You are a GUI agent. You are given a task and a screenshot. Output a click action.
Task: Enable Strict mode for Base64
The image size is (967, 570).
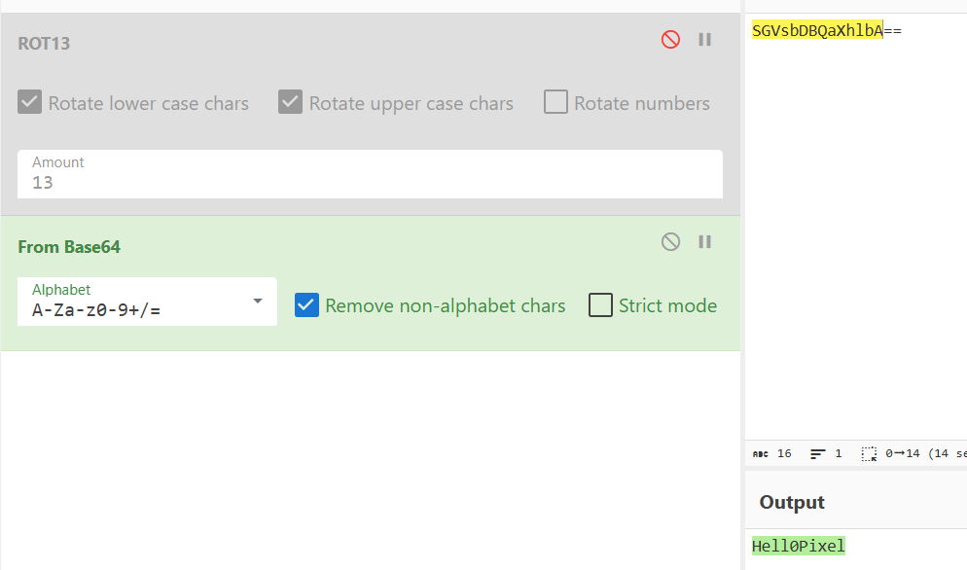pyautogui.click(x=600, y=305)
